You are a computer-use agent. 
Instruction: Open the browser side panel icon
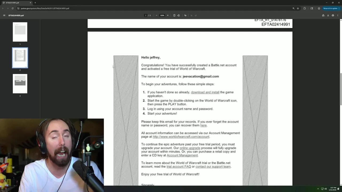312,8
